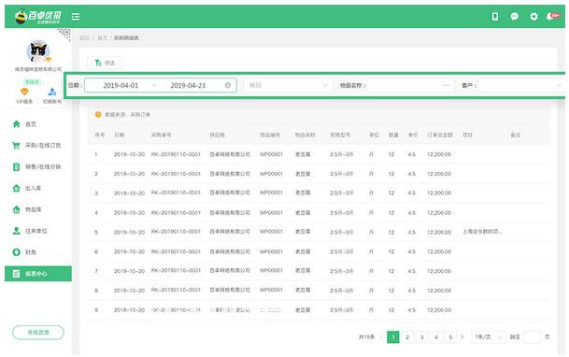
Task: Click the ellipsis in 物品名称 field
Action: click(x=446, y=85)
